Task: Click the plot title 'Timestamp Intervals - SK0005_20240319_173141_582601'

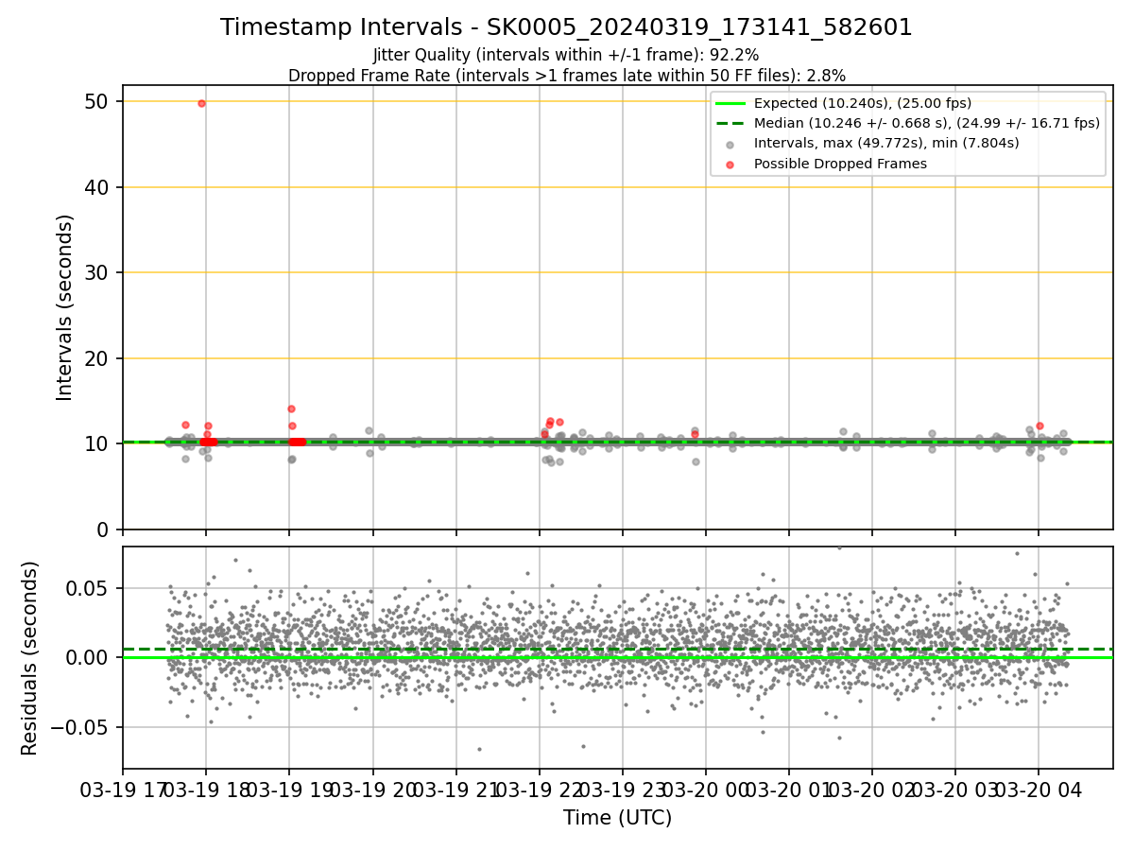Action: [x=566, y=27]
